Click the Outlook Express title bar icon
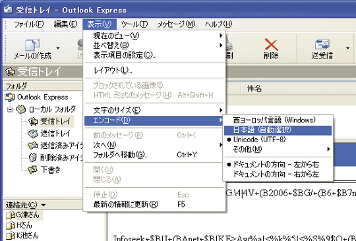This screenshot has height=241, width=356. [x=8, y=9]
